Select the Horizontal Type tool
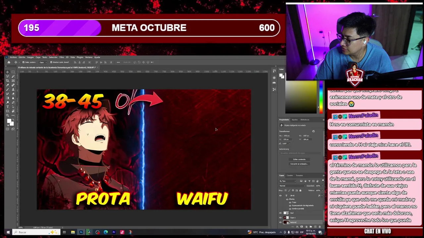This screenshot has height=238, width=424. [x=7, y=107]
